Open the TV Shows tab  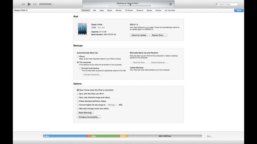pos(129,10)
